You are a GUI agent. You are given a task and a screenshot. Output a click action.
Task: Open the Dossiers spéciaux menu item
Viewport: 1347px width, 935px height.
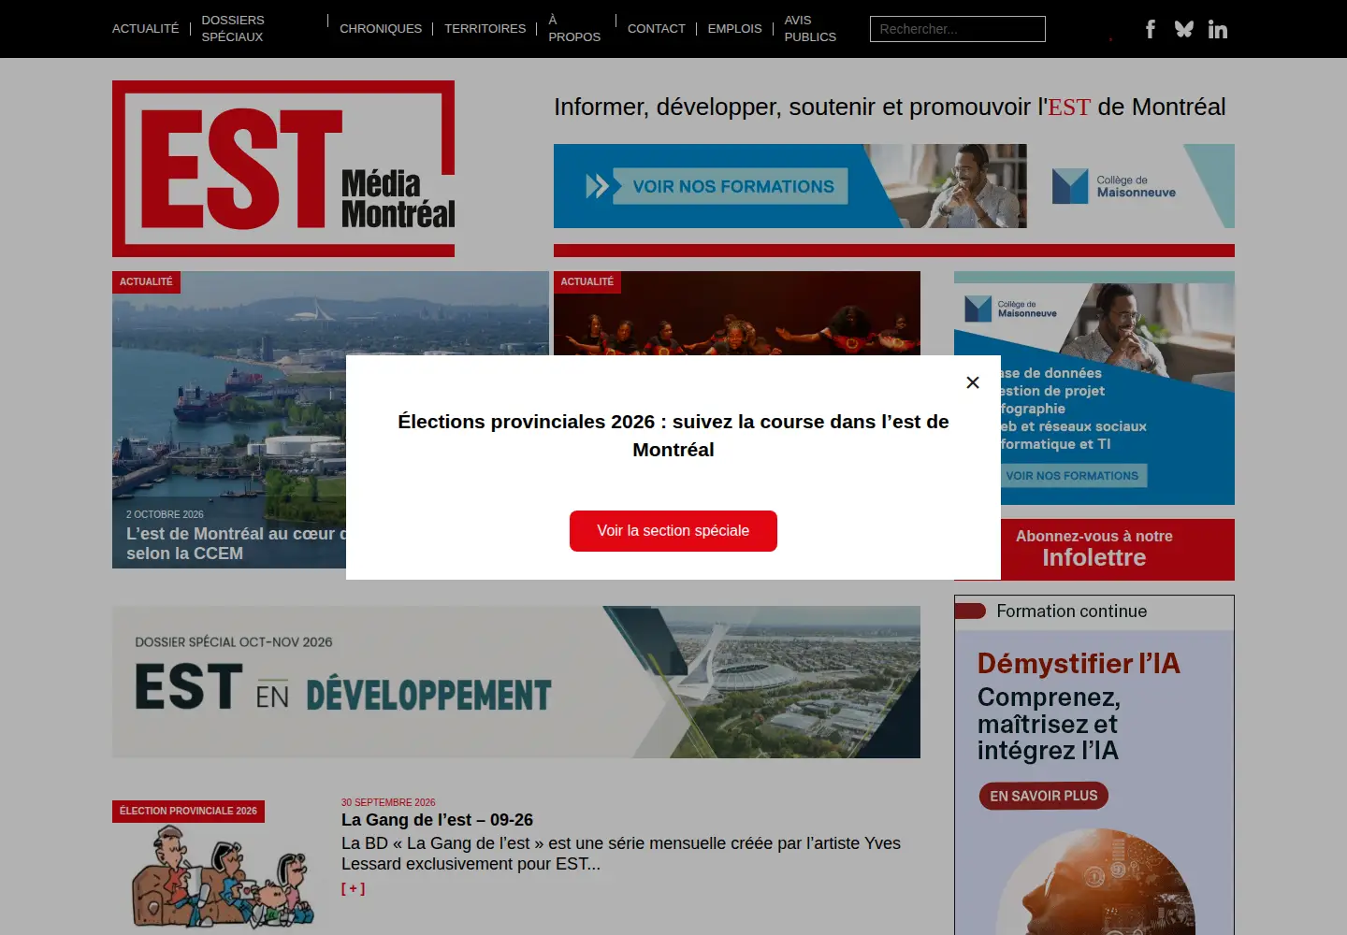233,29
